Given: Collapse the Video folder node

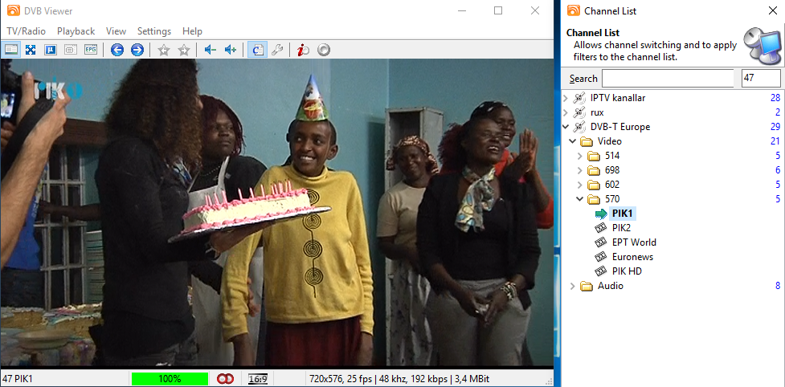Looking at the screenshot, I should [573, 141].
